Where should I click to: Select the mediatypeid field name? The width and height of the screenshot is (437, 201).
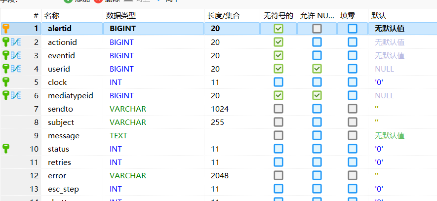click(x=71, y=96)
